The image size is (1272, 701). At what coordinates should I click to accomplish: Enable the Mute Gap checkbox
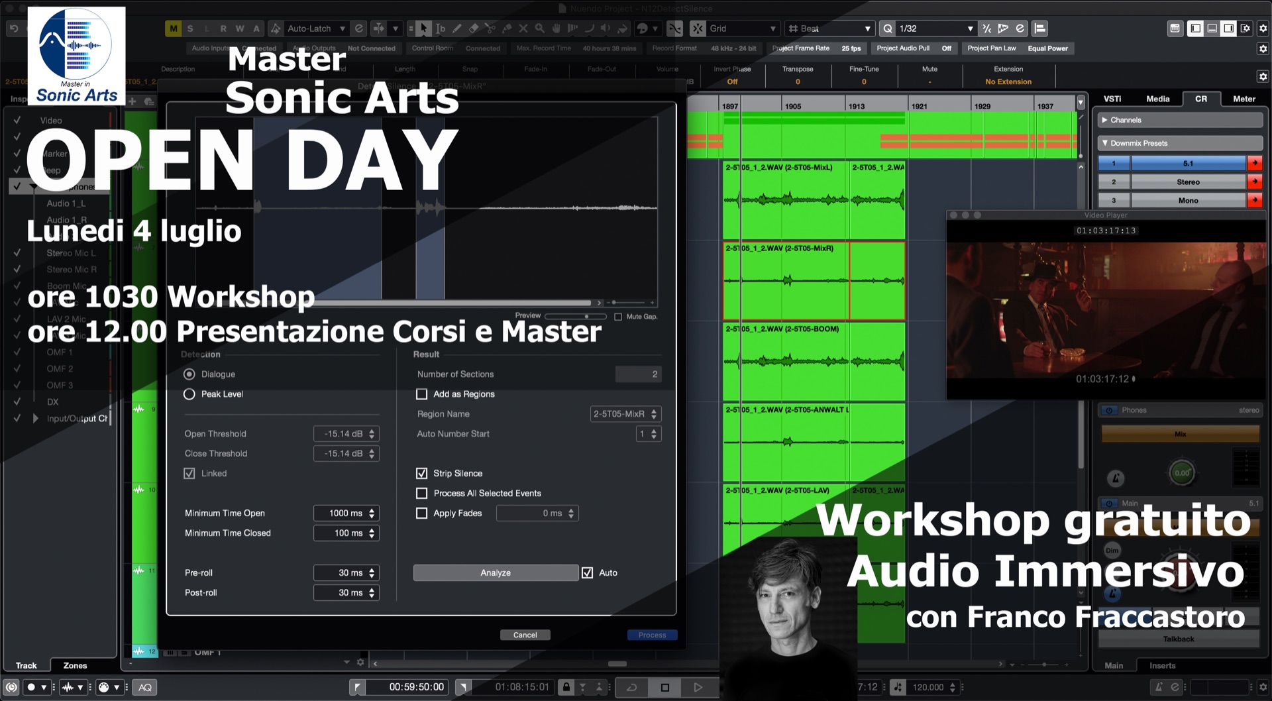tap(618, 317)
